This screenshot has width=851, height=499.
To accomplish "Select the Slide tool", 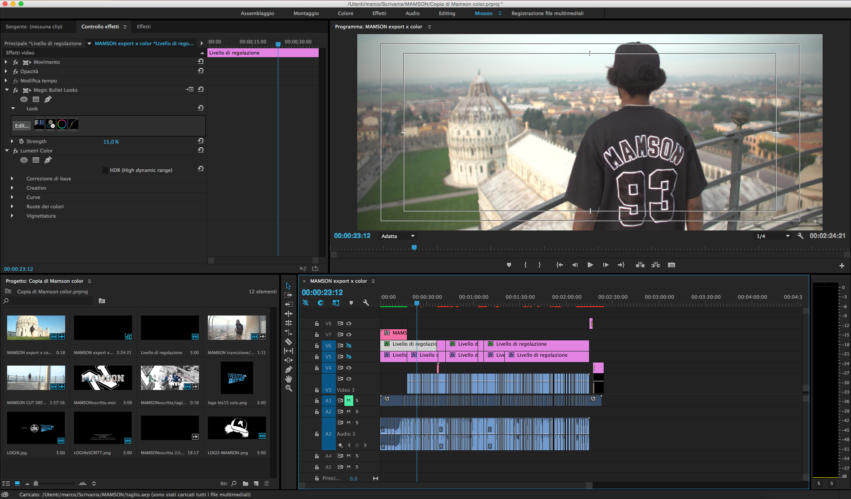I will point(289,360).
